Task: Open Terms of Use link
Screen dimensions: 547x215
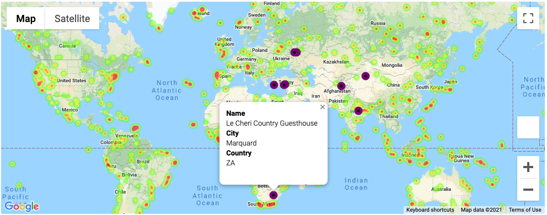Action: click(x=525, y=210)
